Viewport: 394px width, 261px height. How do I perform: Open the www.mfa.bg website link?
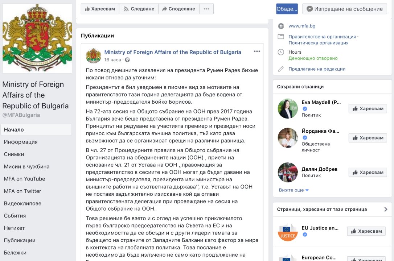302,26
